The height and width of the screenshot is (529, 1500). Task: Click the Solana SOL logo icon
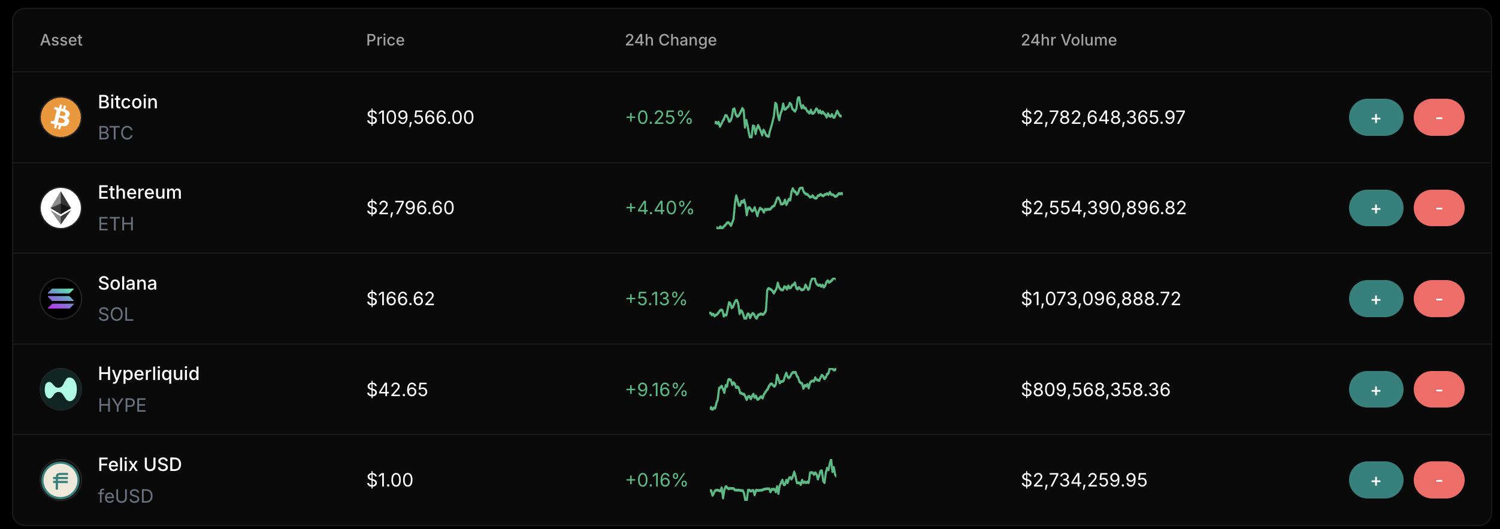tap(60, 298)
